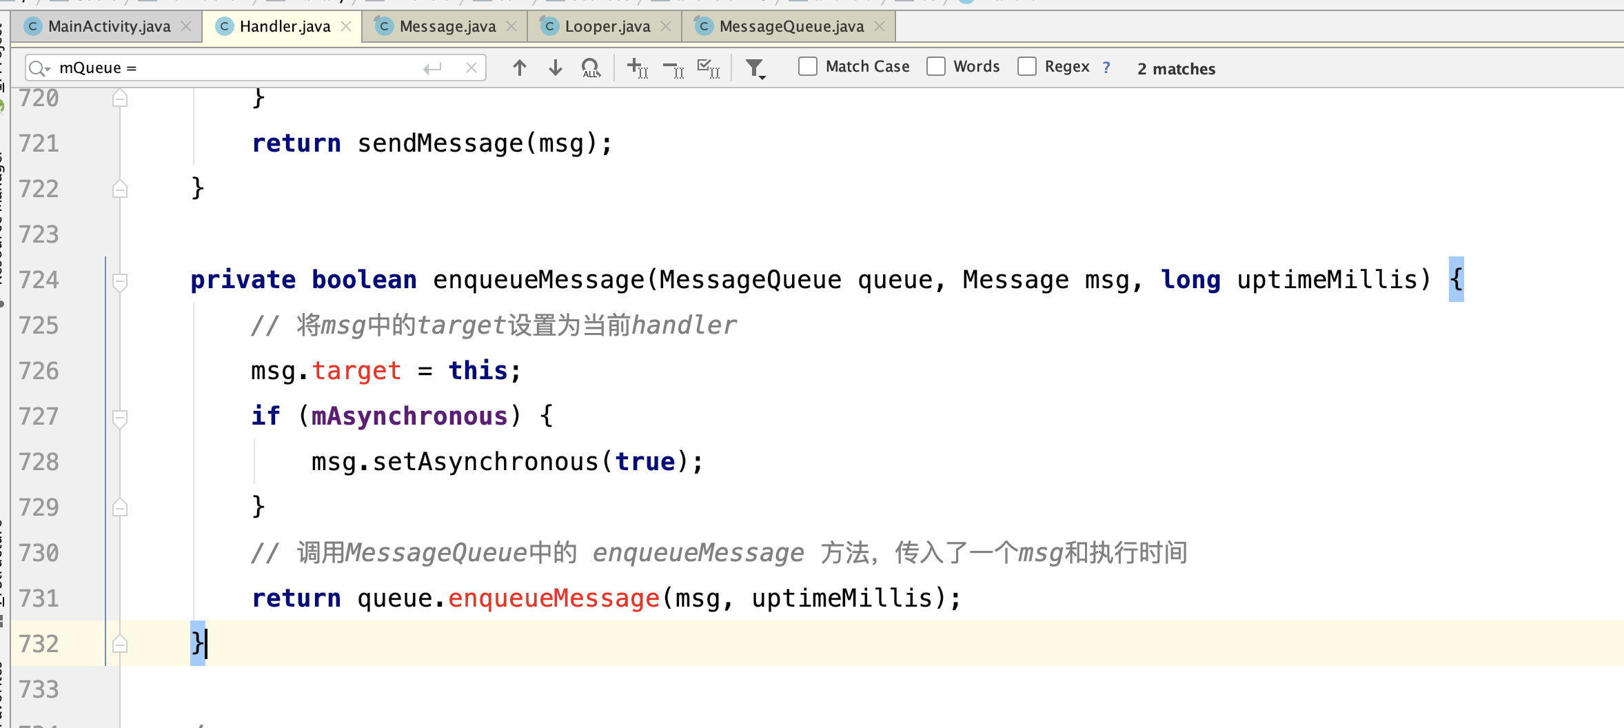1624x728 pixels.
Task: Open search history via the magnifier icon
Action: click(x=40, y=68)
